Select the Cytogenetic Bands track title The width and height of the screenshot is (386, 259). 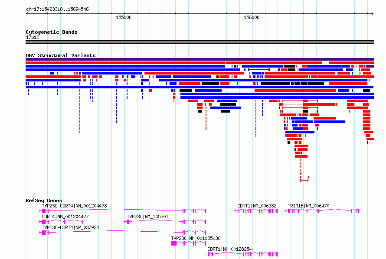[x=52, y=32]
